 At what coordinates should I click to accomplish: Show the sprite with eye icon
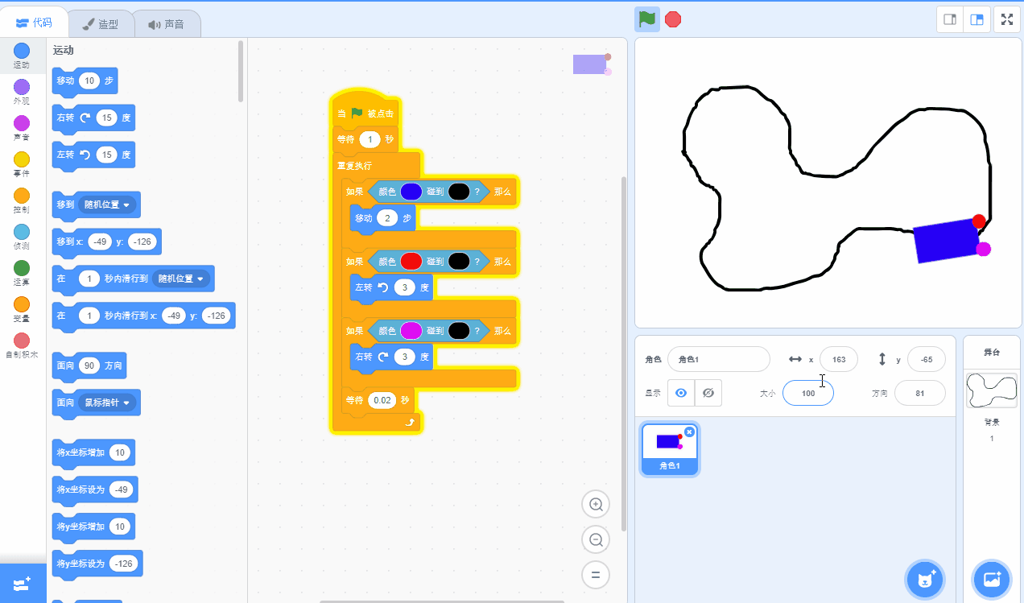click(681, 393)
